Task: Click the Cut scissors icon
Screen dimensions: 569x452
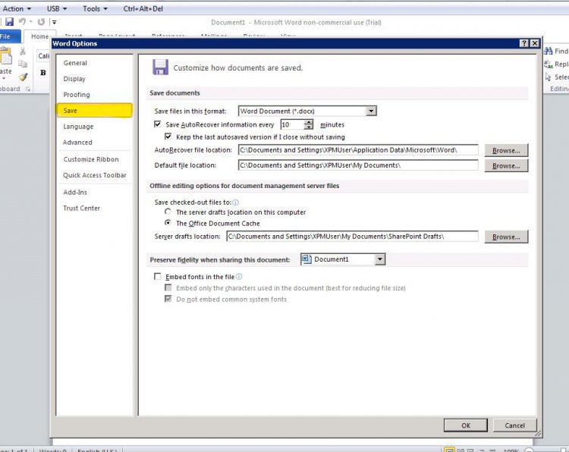Action: tap(23, 51)
